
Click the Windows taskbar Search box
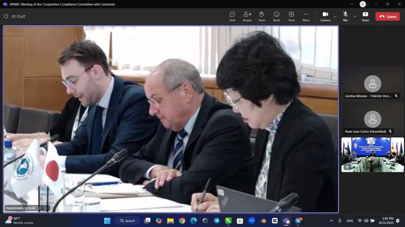point(128,221)
